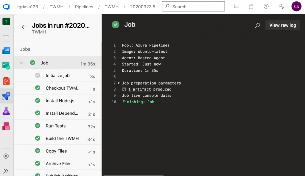Expand the sidebar with double-chevron icon

pos(6,171)
